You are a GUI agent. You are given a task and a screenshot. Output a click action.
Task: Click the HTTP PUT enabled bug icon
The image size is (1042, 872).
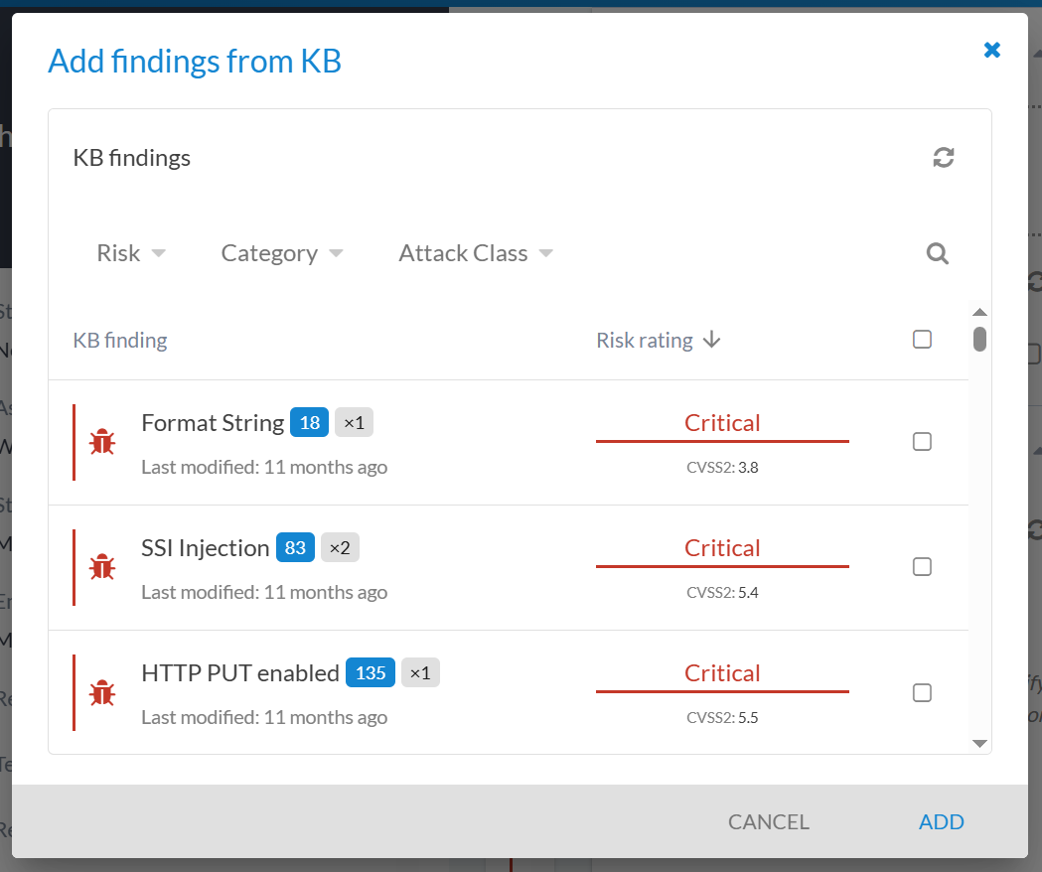(101, 692)
